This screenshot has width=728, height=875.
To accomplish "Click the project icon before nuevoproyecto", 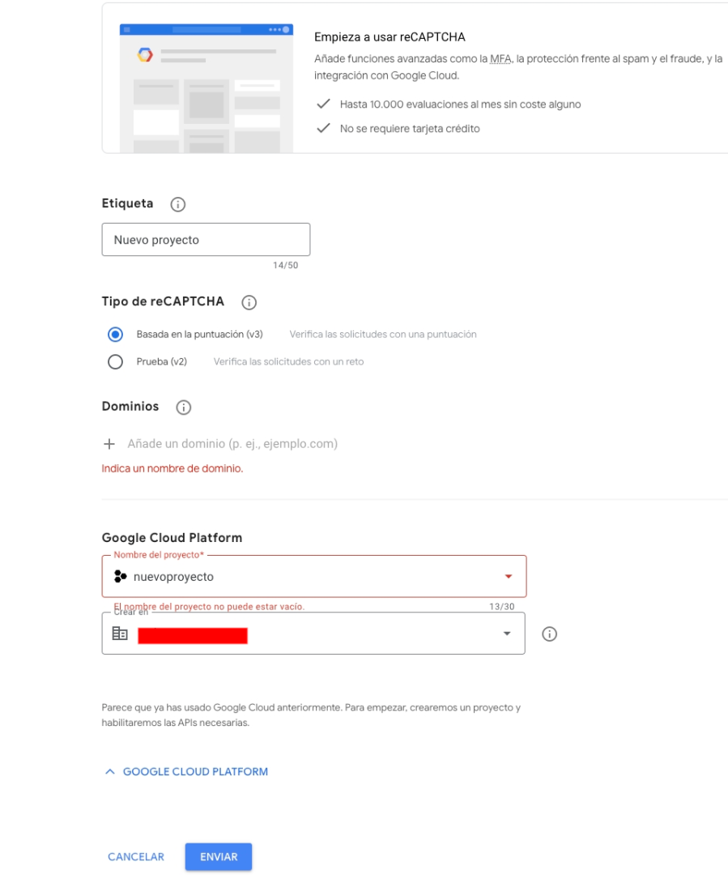I will [x=121, y=576].
